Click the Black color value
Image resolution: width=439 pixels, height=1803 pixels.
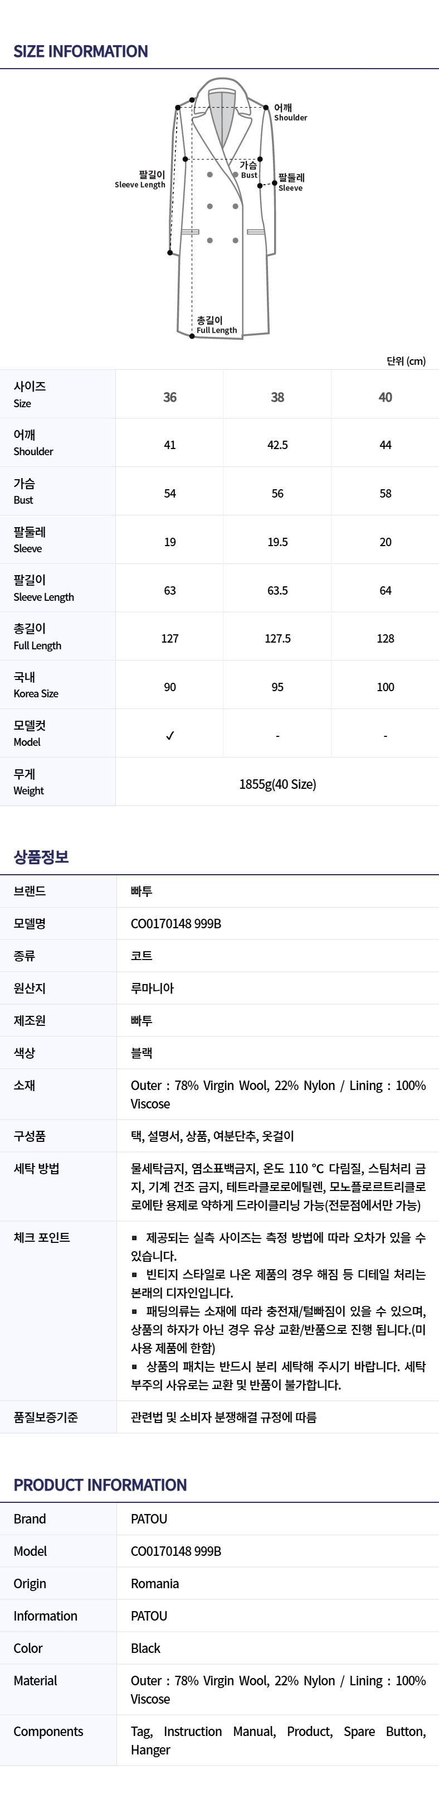tap(145, 1648)
